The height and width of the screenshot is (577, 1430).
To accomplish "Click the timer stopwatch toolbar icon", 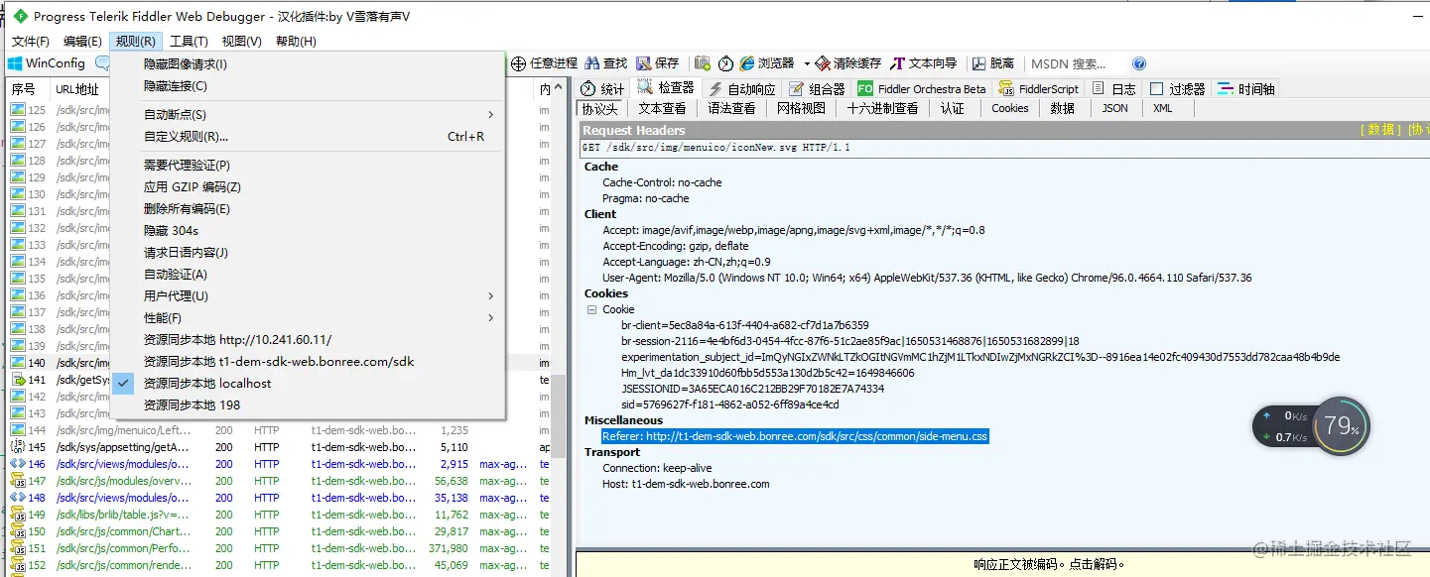I will (x=726, y=63).
